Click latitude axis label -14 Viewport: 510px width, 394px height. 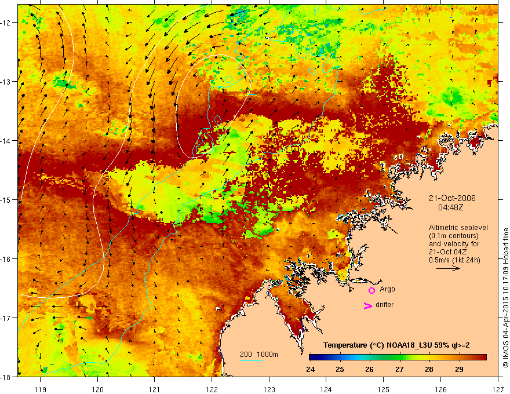click(x=5, y=141)
